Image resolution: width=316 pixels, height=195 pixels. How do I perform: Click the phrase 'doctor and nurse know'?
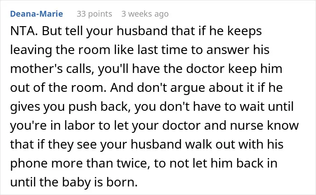pos(230,126)
